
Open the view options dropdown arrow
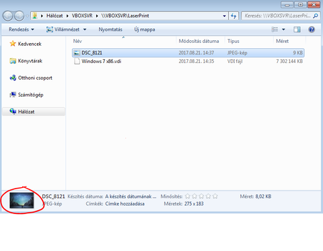[283, 30]
